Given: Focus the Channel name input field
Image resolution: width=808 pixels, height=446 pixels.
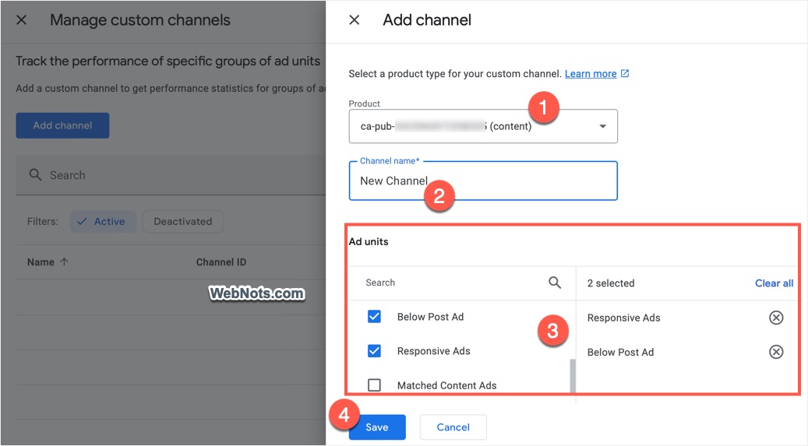Looking at the screenshot, I should pyautogui.click(x=483, y=181).
